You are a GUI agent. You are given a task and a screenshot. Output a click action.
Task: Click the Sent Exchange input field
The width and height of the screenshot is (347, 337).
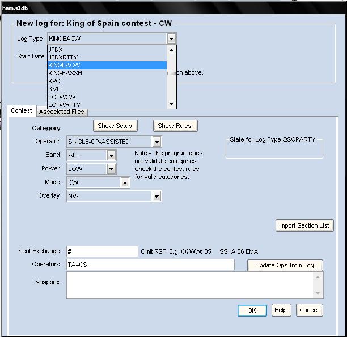pos(102,251)
